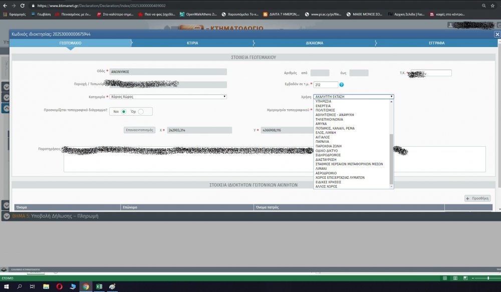The image size is (501, 292).
Task: Click the 'Προσθήκη' button to add a neighbor
Action: click(x=477, y=198)
